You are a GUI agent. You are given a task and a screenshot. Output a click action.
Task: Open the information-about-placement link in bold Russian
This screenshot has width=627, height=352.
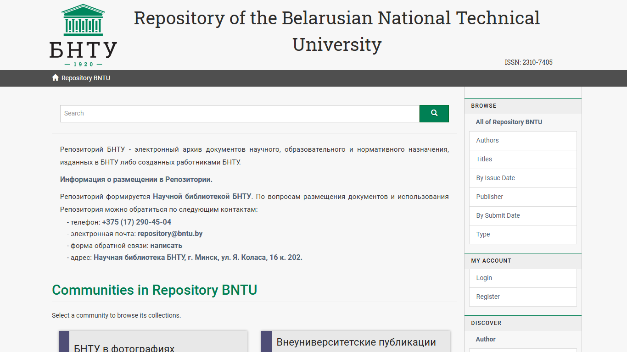pos(136,179)
